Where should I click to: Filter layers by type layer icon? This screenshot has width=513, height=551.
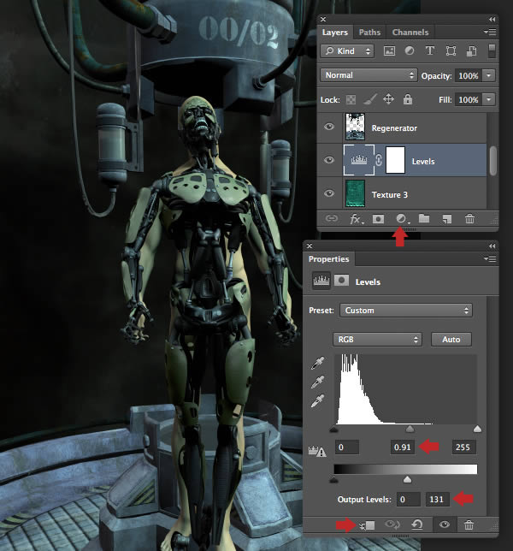430,51
